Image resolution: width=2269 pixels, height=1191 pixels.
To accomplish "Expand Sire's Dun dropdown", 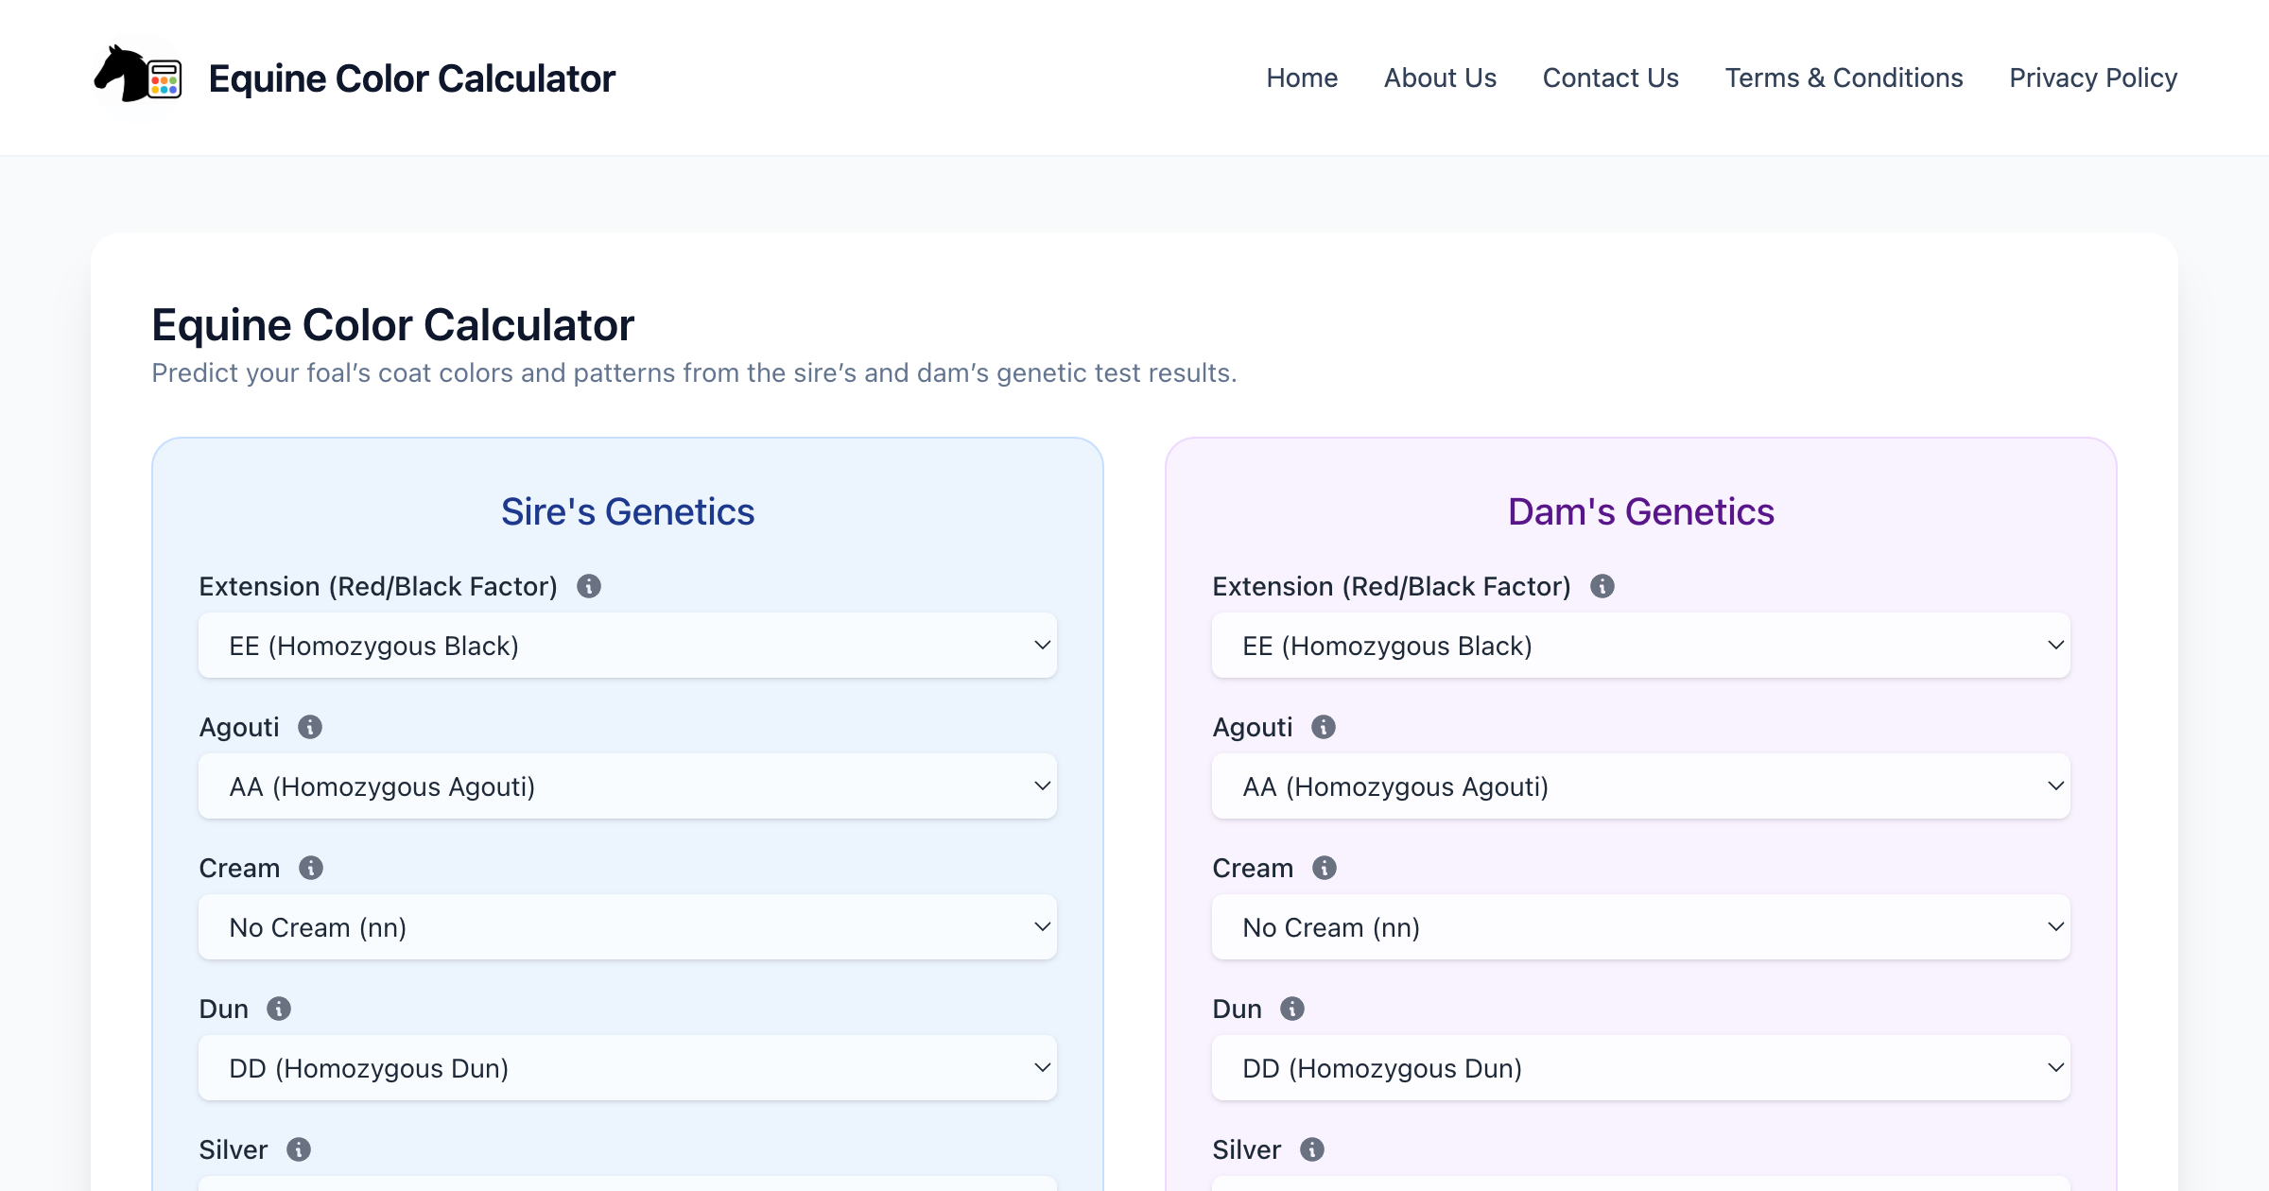I will click(x=627, y=1068).
